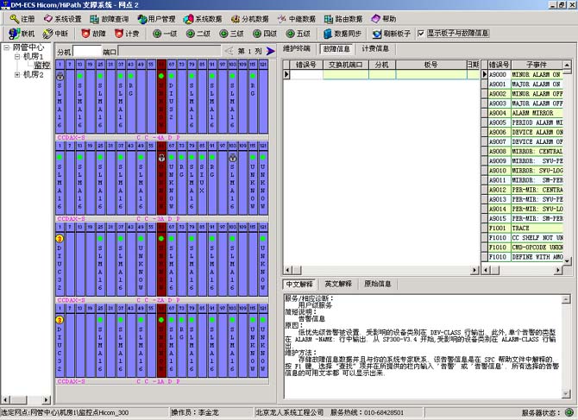Click the 联机 connect toolbar button
578x420 pixels.
coord(22,34)
